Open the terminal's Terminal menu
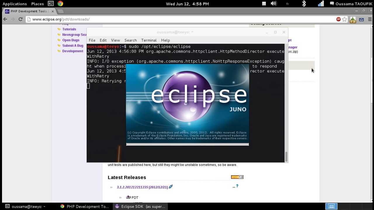The width and height of the screenshot is (374, 210). point(149,40)
